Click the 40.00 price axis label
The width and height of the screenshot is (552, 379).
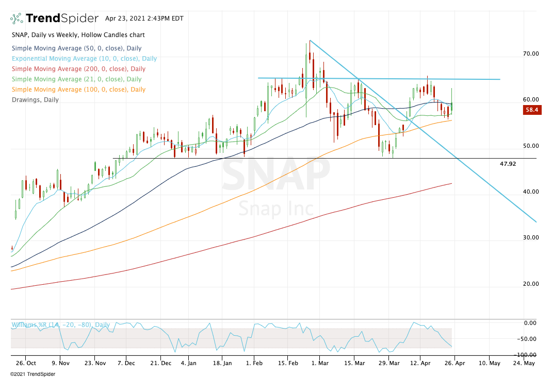pos(531,192)
